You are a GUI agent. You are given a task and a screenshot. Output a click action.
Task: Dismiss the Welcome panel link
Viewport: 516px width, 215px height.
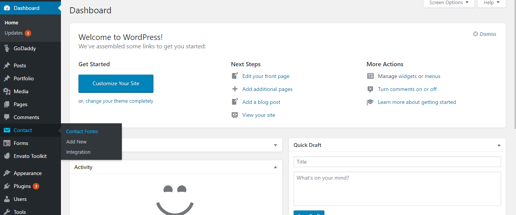(488, 34)
